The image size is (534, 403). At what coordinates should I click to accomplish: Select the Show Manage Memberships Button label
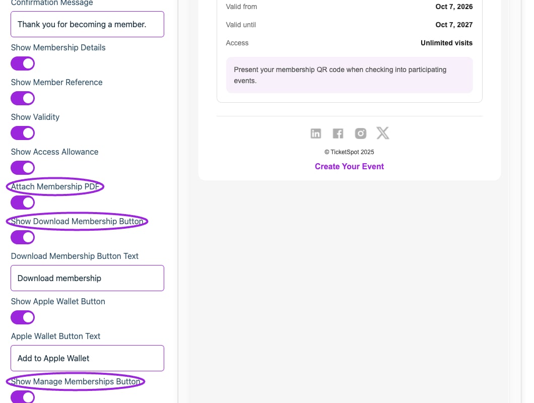pyautogui.click(x=76, y=381)
